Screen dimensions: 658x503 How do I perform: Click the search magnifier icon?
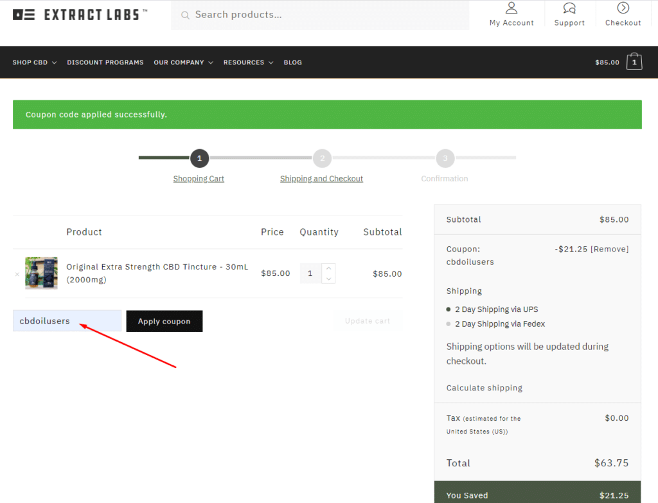click(x=185, y=15)
